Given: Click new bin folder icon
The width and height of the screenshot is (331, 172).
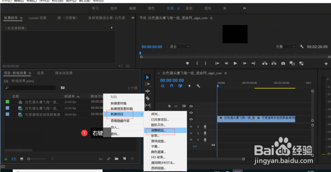Looking at the screenshot, I should click(x=117, y=159).
